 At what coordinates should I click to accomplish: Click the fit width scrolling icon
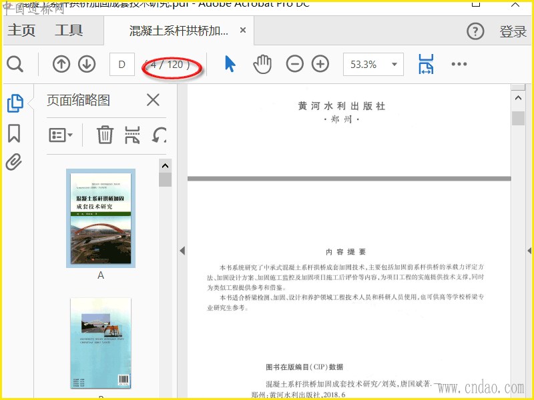pos(426,64)
